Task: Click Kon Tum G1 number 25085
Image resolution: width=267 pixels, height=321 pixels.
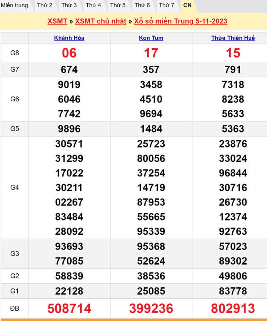Action: (151, 291)
